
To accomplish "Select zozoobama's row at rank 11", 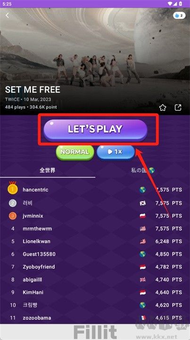I will (95, 318).
